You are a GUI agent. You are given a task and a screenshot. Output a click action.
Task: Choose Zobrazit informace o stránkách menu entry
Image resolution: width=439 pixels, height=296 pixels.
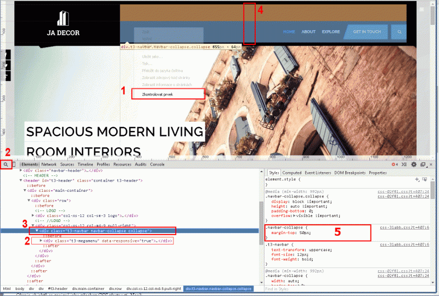point(167,84)
